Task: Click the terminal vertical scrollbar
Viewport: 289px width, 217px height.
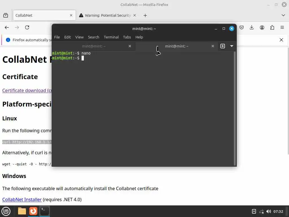Action: (235, 108)
